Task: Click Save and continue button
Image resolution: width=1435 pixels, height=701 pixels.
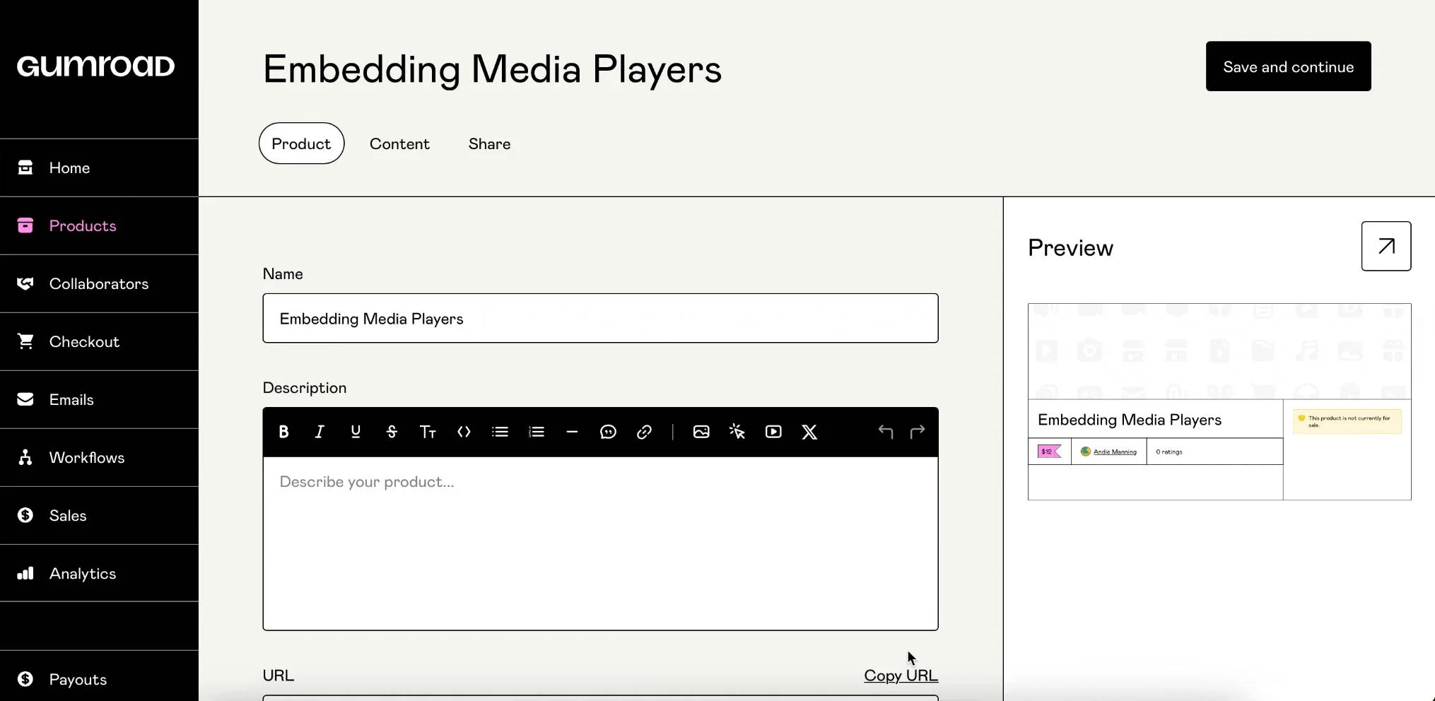Action: [x=1288, y=66]
